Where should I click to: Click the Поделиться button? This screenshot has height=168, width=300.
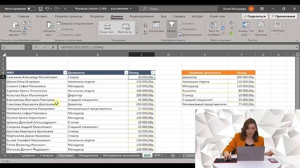pyautogui.click(x=255, y=16)
